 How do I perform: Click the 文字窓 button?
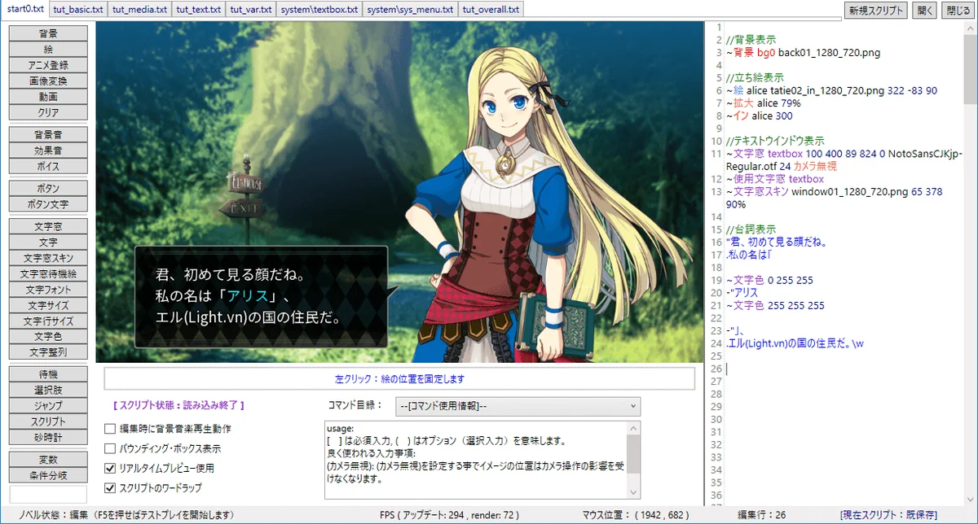(x=48, y=227)
